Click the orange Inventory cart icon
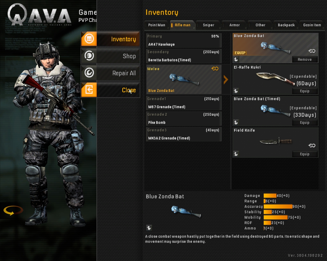Screen dimensions: 327x261 (x=89, y=39)
